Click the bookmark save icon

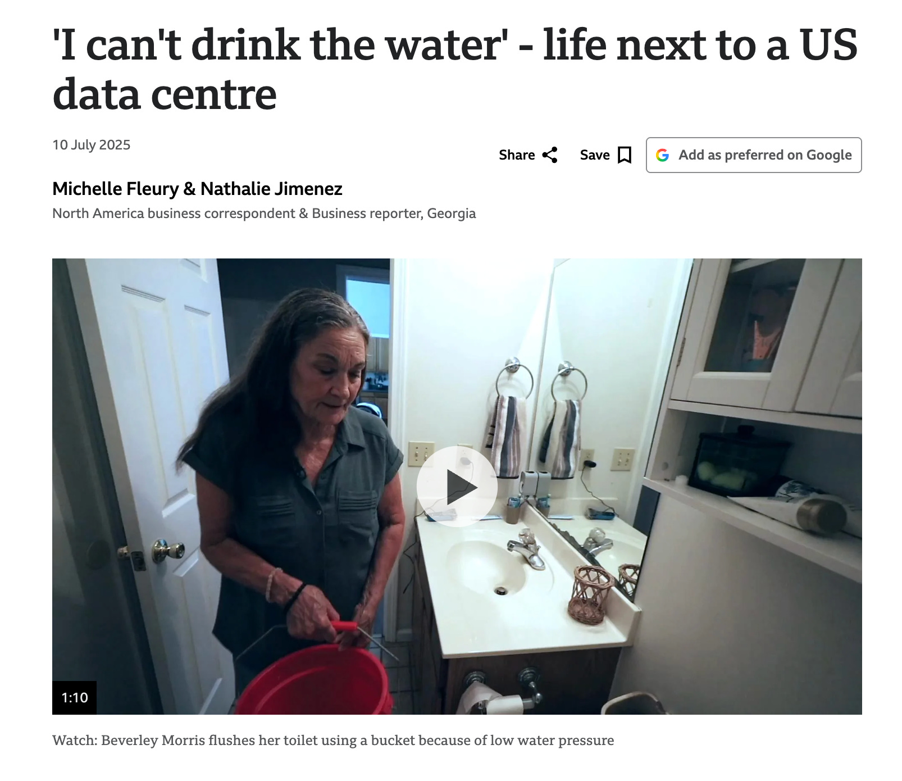coord(624,155)
